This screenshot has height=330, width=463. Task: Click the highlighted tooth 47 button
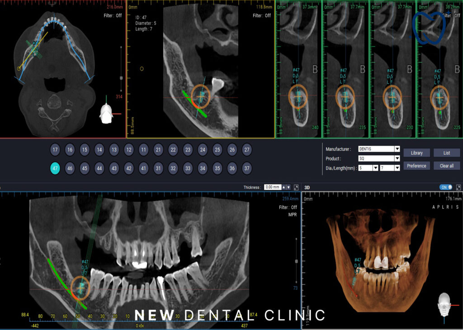[x=55, y=168]
